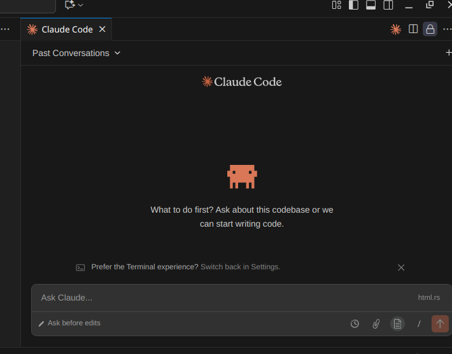Open the left-side more actions ellipsis
The width and height of the screenshot is (452, 354).
pos(5,29)
